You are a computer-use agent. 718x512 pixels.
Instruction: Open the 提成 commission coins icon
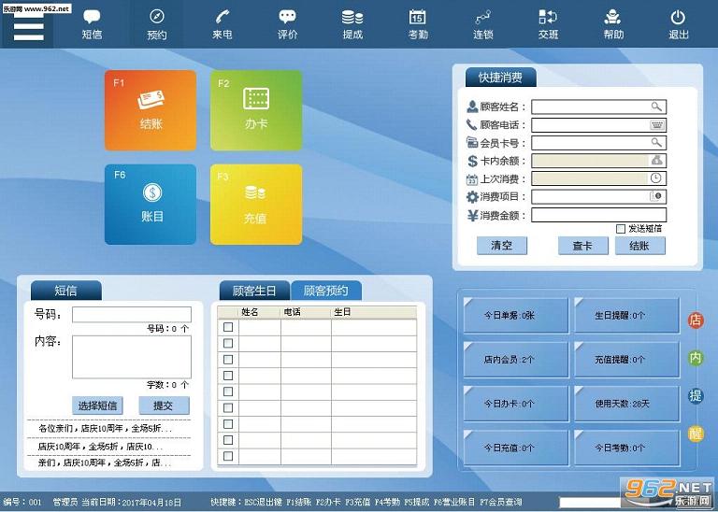tap(352, 24)
